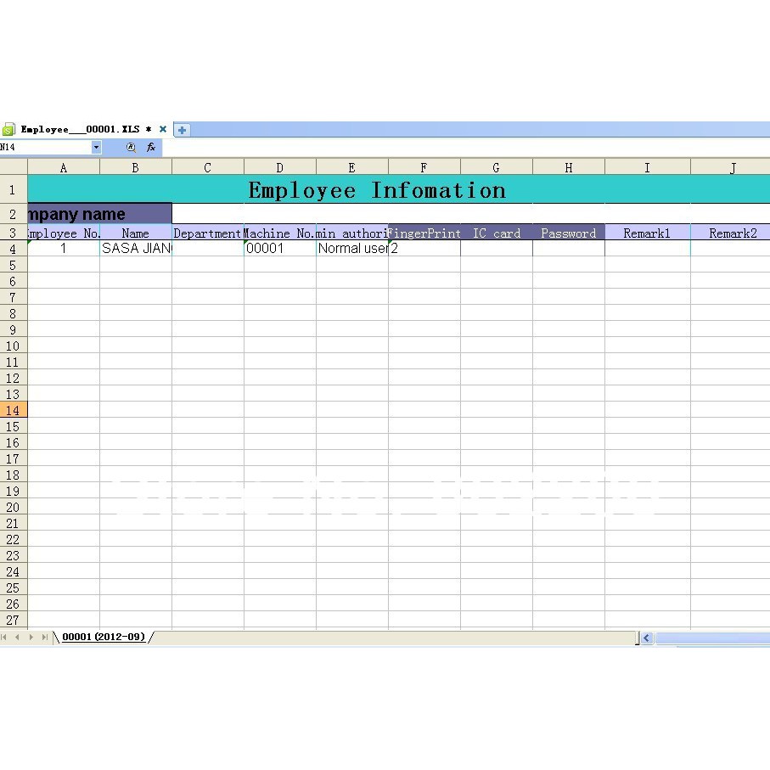This screenshot has height=770, width=770.
Task: Select the 00001 (2012-09) sheet tab
Action: click(104, 637)
